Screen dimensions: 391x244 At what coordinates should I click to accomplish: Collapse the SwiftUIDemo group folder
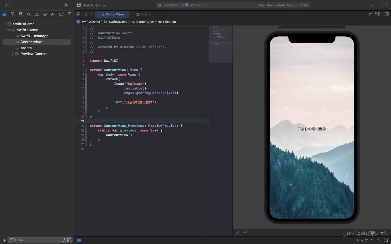[x=9, y=30]
